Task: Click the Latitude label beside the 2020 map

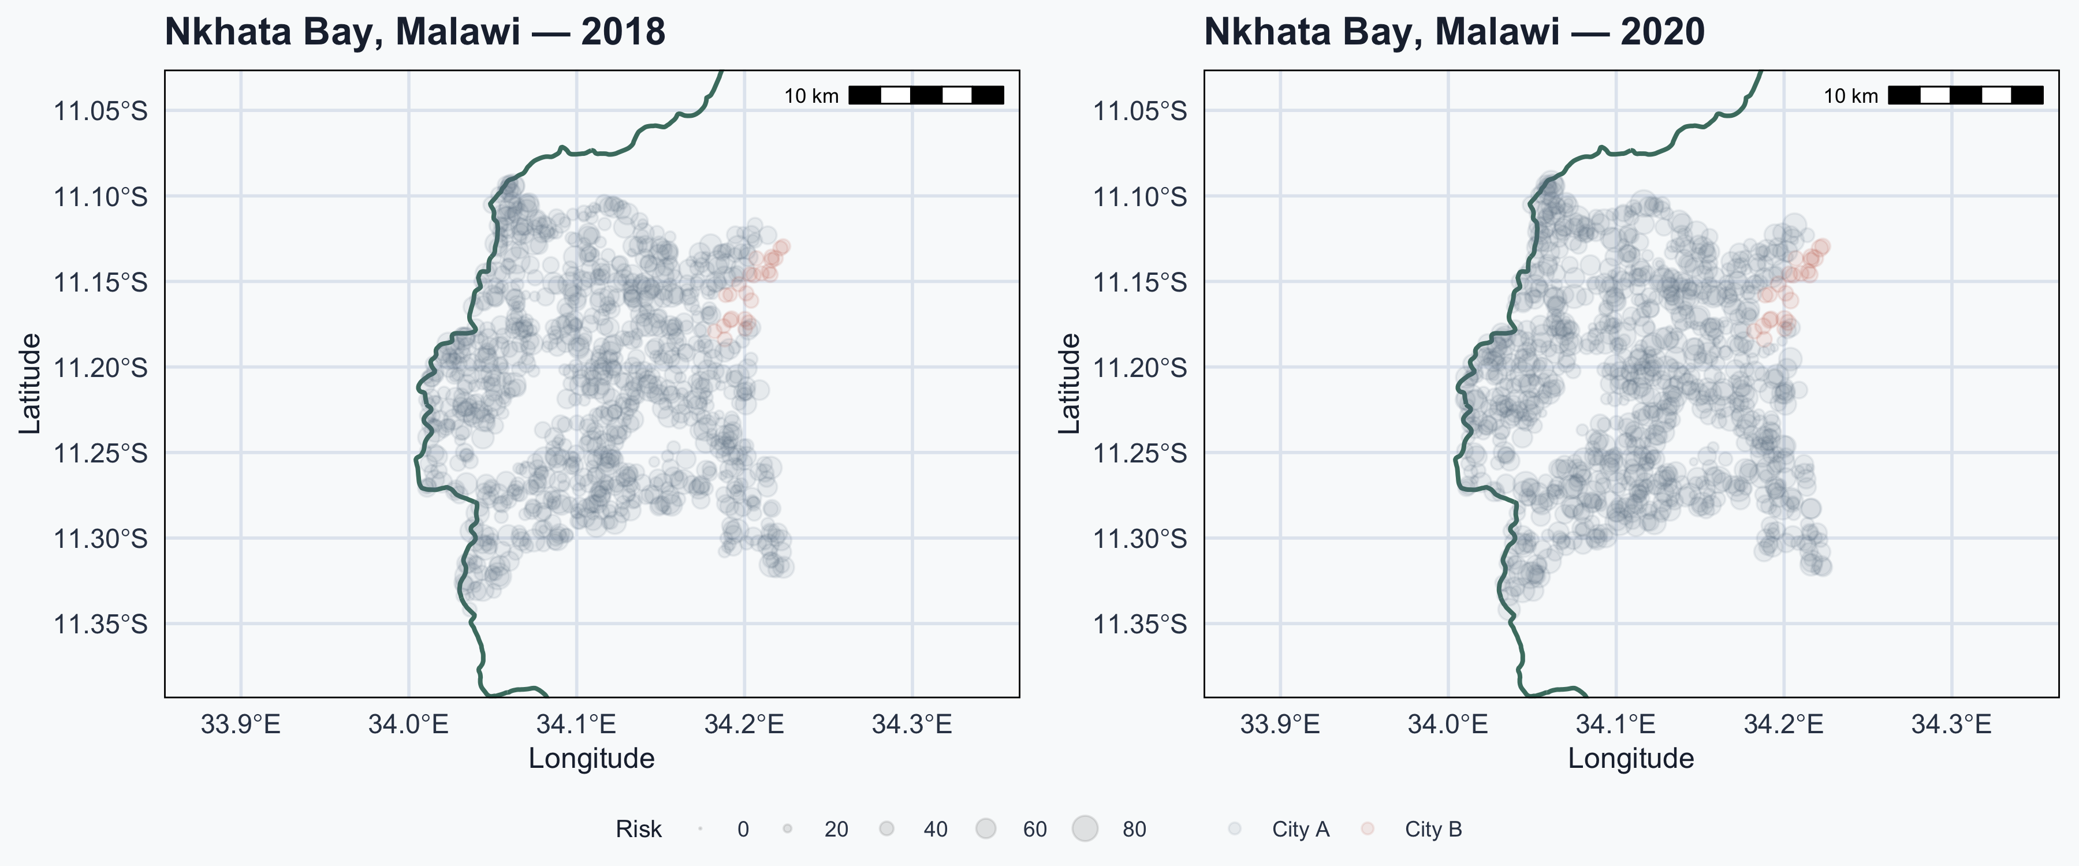Action: click(x=1070, y=383)
